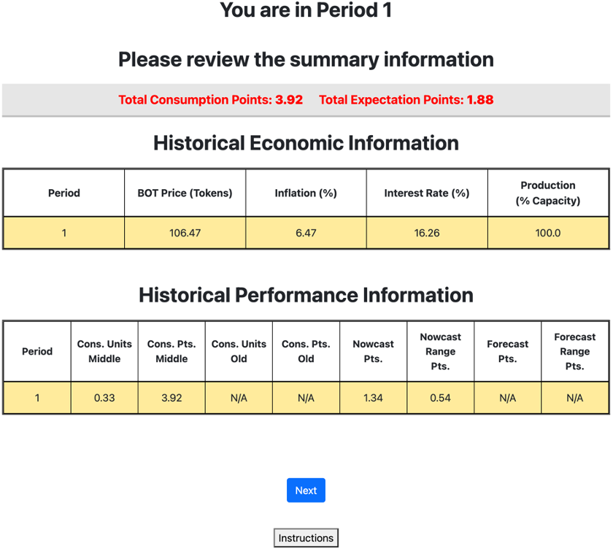This screenshot has width=613, height=549.
Task: Click the Production value 100.0
Action: 547,234
